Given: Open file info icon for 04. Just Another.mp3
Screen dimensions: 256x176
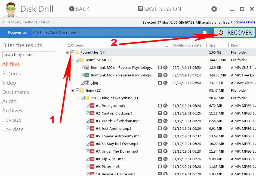Looking at the screenshot, I should click(x=160, y=128).
